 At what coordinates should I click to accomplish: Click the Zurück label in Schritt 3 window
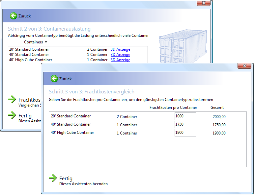click(65, 79)
